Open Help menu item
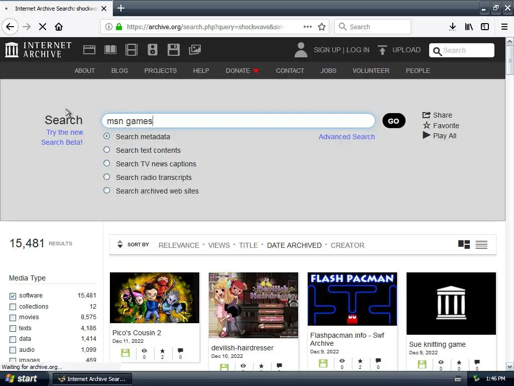 (x=201, y=70)
